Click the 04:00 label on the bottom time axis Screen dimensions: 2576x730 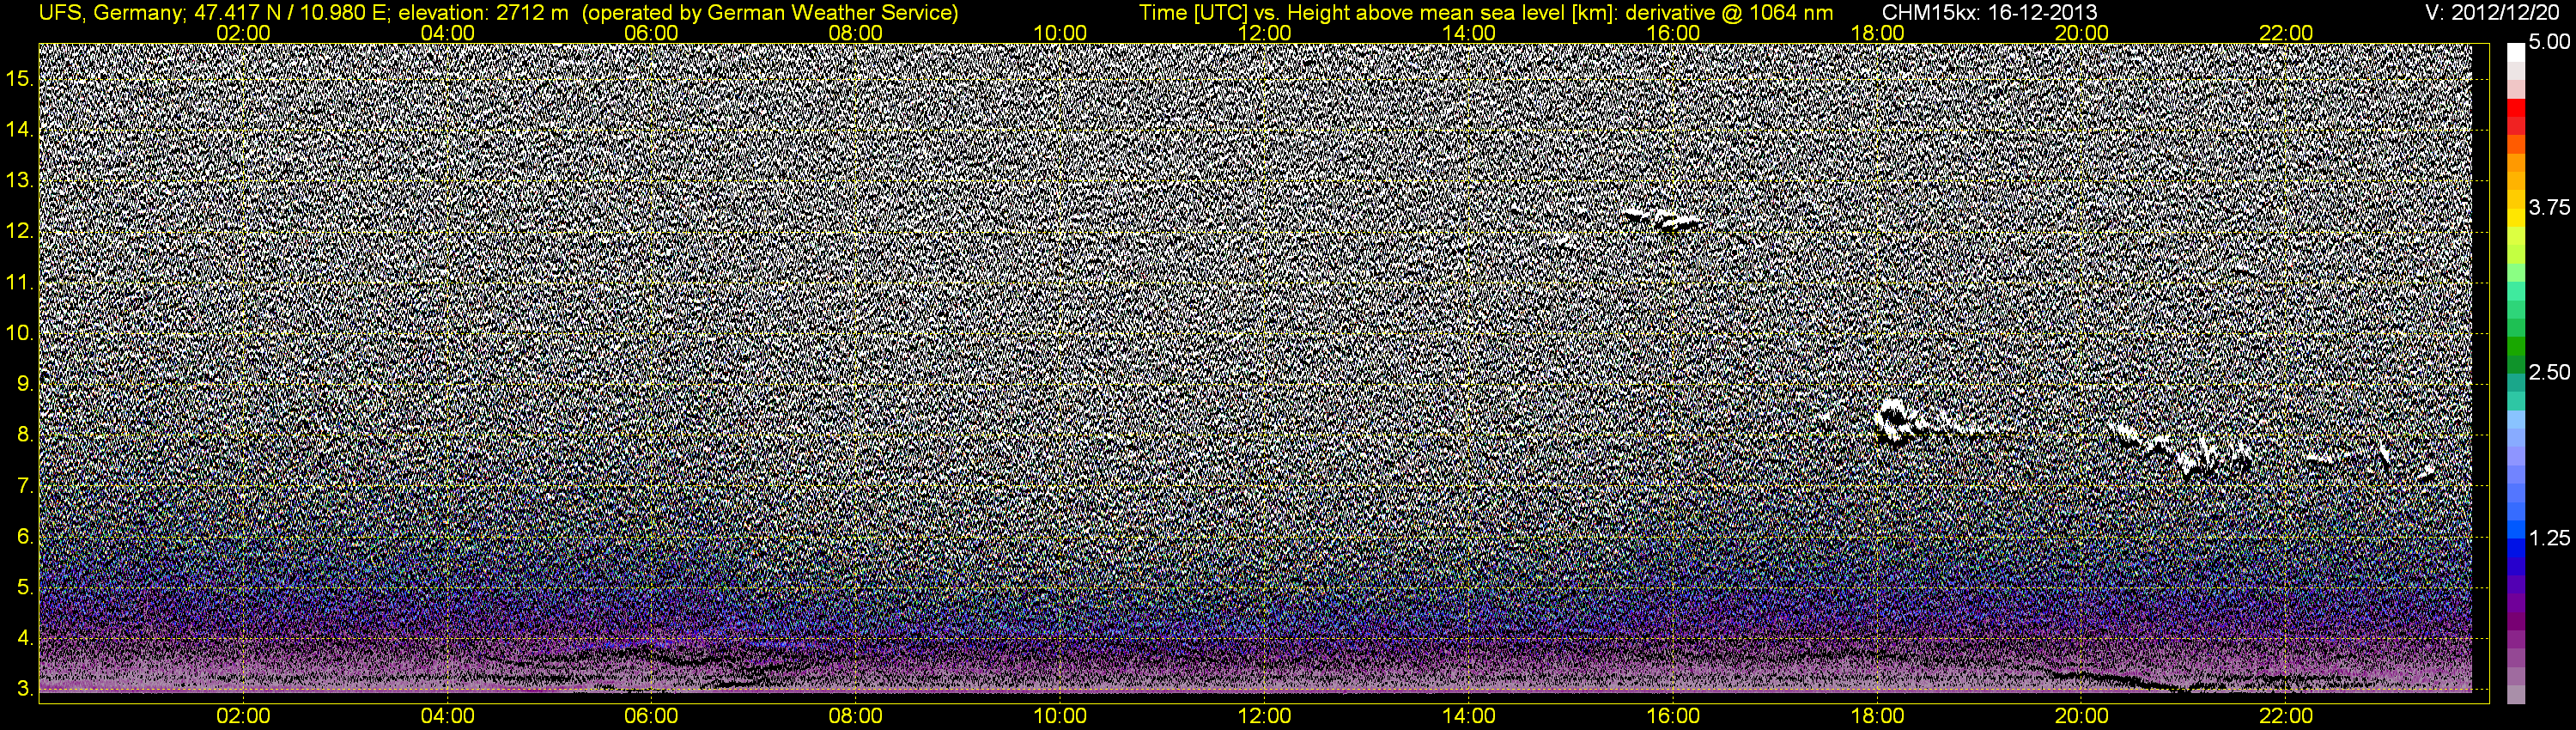pos(447,716)
